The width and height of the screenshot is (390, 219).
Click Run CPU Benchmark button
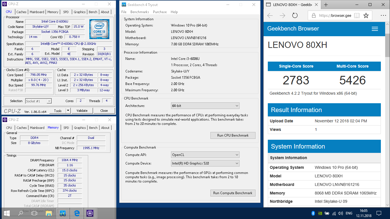pyautogui.click(x=233, y=135)
